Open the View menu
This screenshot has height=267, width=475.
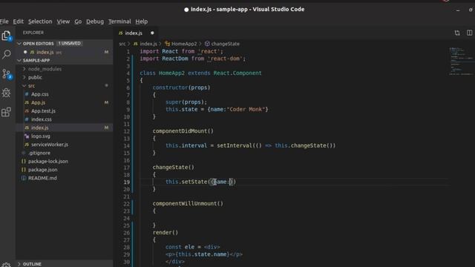tap(63, 22)
